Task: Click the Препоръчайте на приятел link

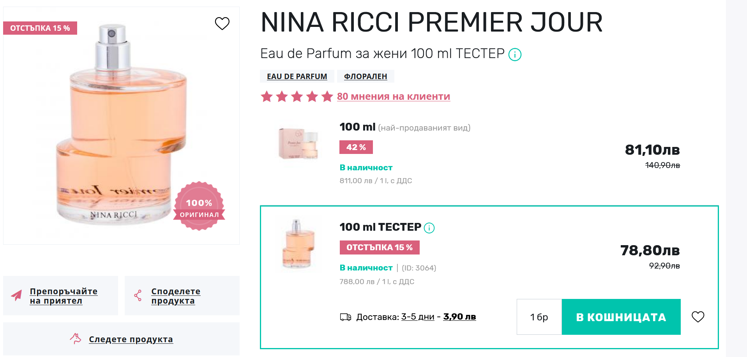Action: point(64,296)
